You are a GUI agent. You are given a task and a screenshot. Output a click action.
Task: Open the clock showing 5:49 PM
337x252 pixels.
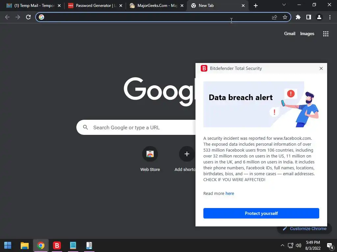click(313, 245)
